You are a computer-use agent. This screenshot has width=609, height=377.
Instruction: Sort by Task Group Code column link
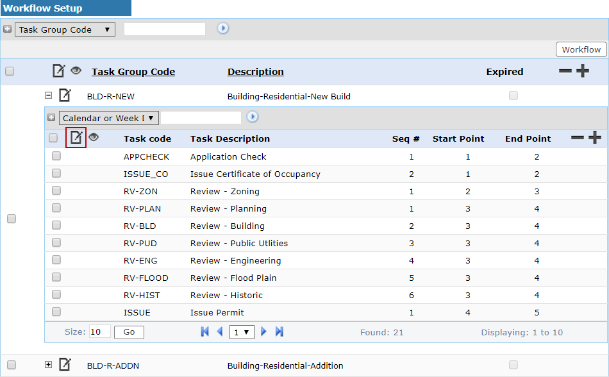pyautogui.click(x=133, y=72)
